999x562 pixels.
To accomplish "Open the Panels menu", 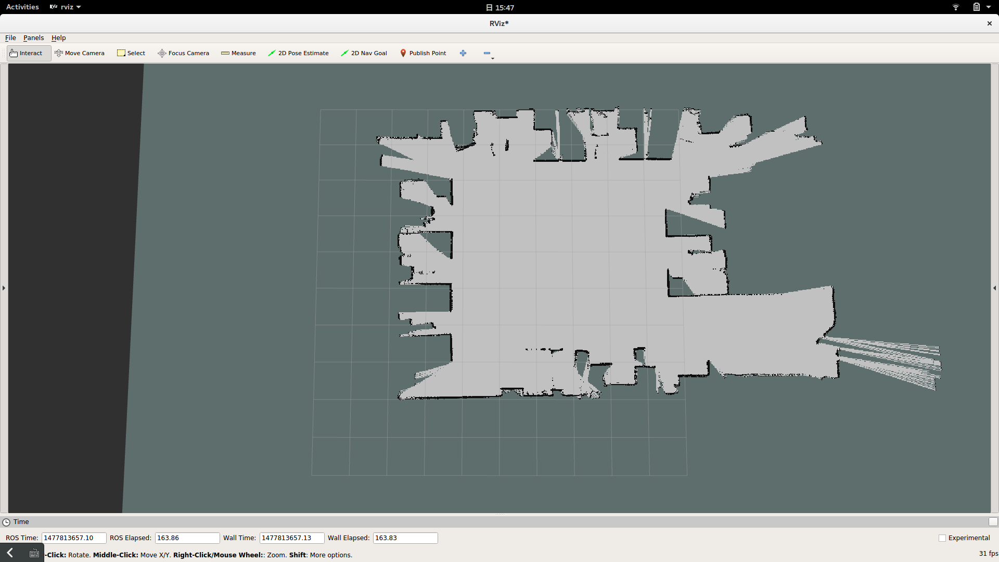I will (x=33, y=38).
